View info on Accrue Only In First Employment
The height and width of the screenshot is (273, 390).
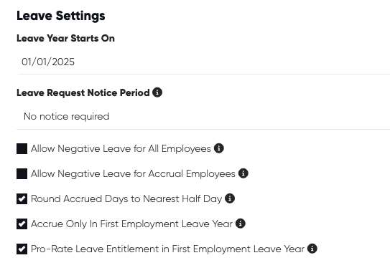tap(241, 224)
